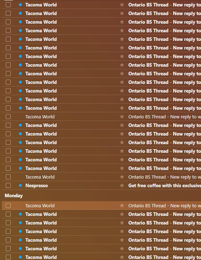Open the read Ontario BS Thread email directly above Nespresso

click(x=165, y=177)
